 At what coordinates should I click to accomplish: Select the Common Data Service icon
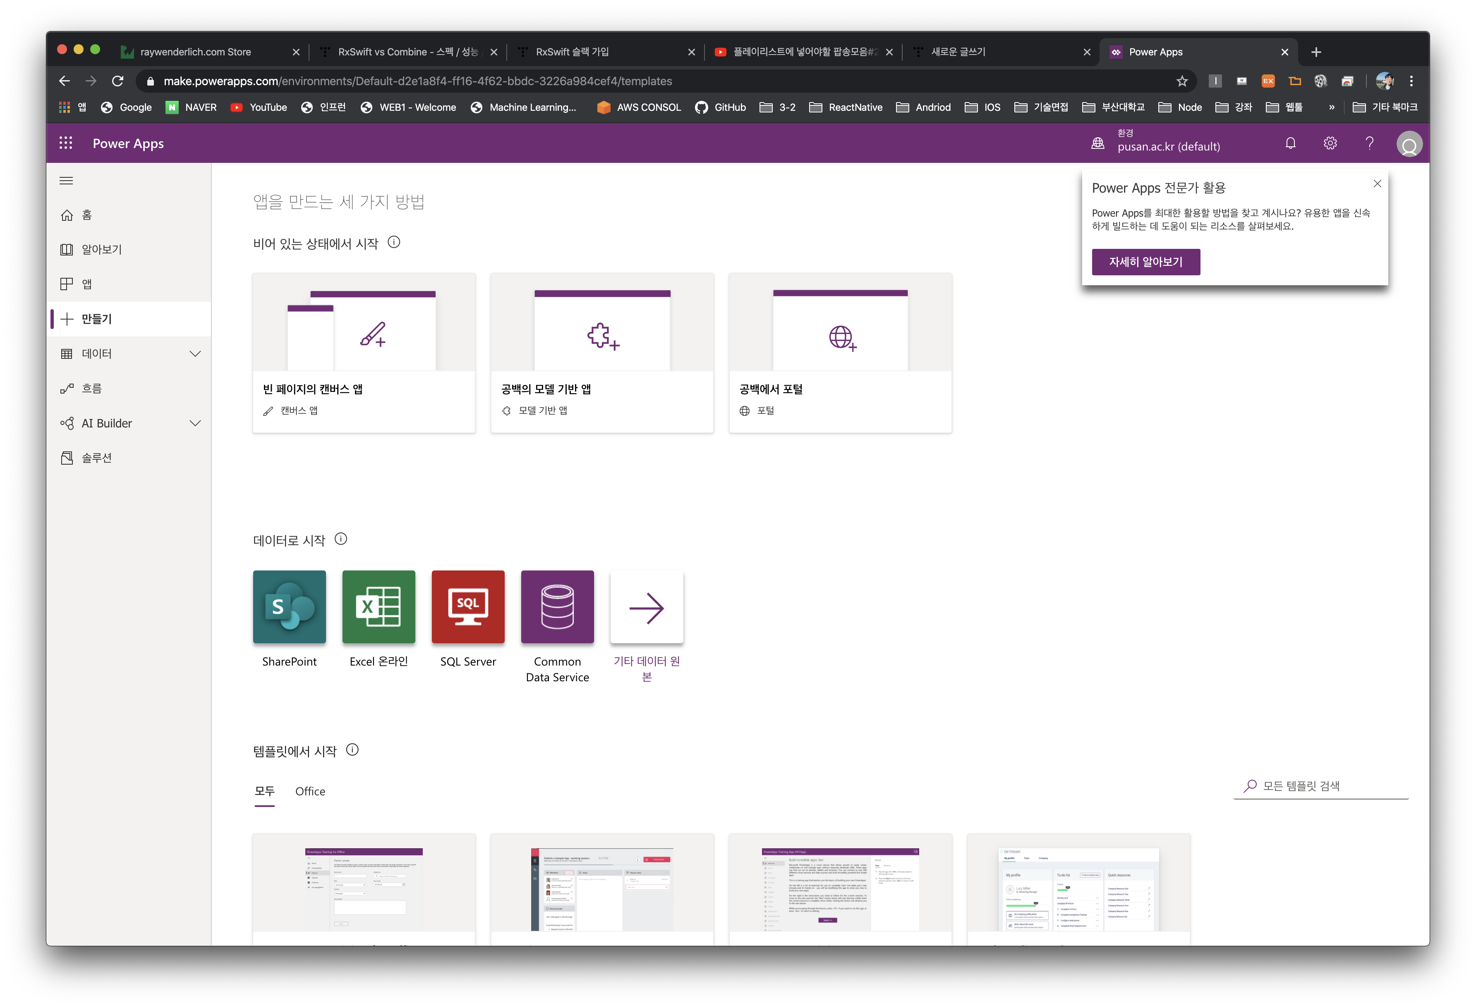(x=557, y=606)
